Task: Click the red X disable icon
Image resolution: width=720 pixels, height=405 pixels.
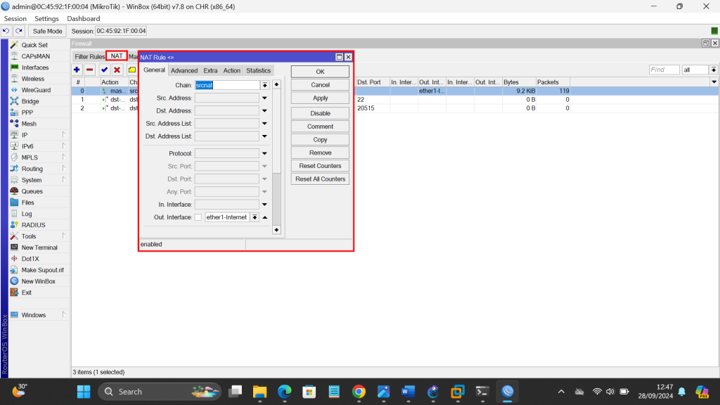Action: tap(117, 70)
